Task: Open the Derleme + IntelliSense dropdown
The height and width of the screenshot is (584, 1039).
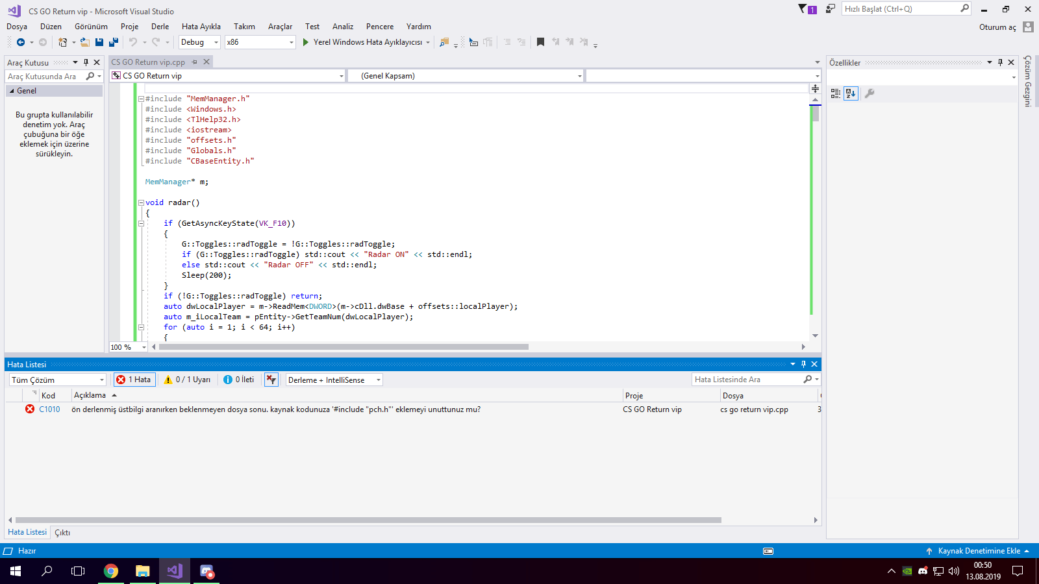Action: pos(334,380)
